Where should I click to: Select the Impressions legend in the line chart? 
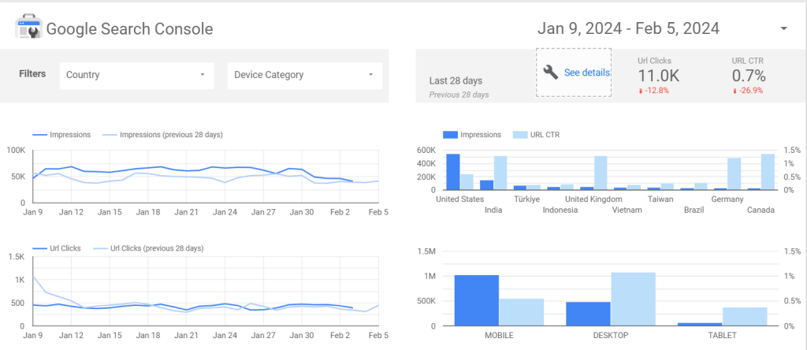pos(61,135)
